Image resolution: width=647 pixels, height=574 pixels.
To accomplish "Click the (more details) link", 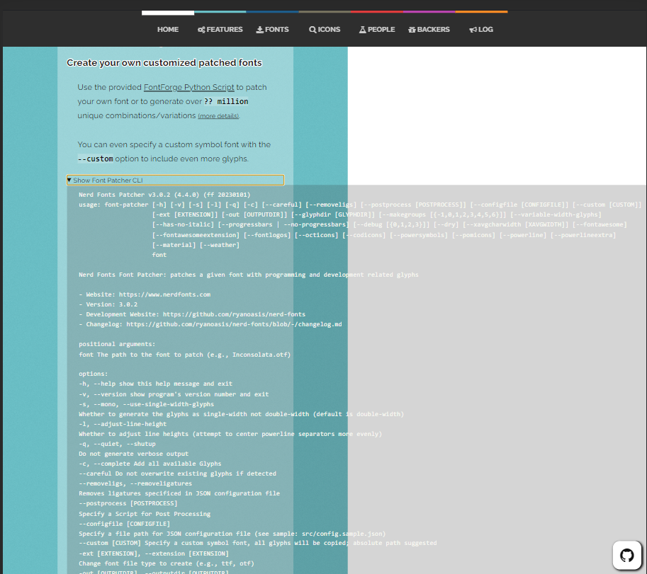I will click(x=218, y=115).
